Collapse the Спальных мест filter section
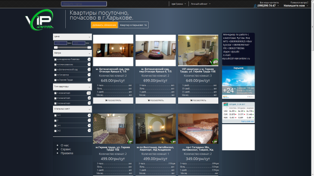This screenshot has width=314, height=176. point(72,109)
